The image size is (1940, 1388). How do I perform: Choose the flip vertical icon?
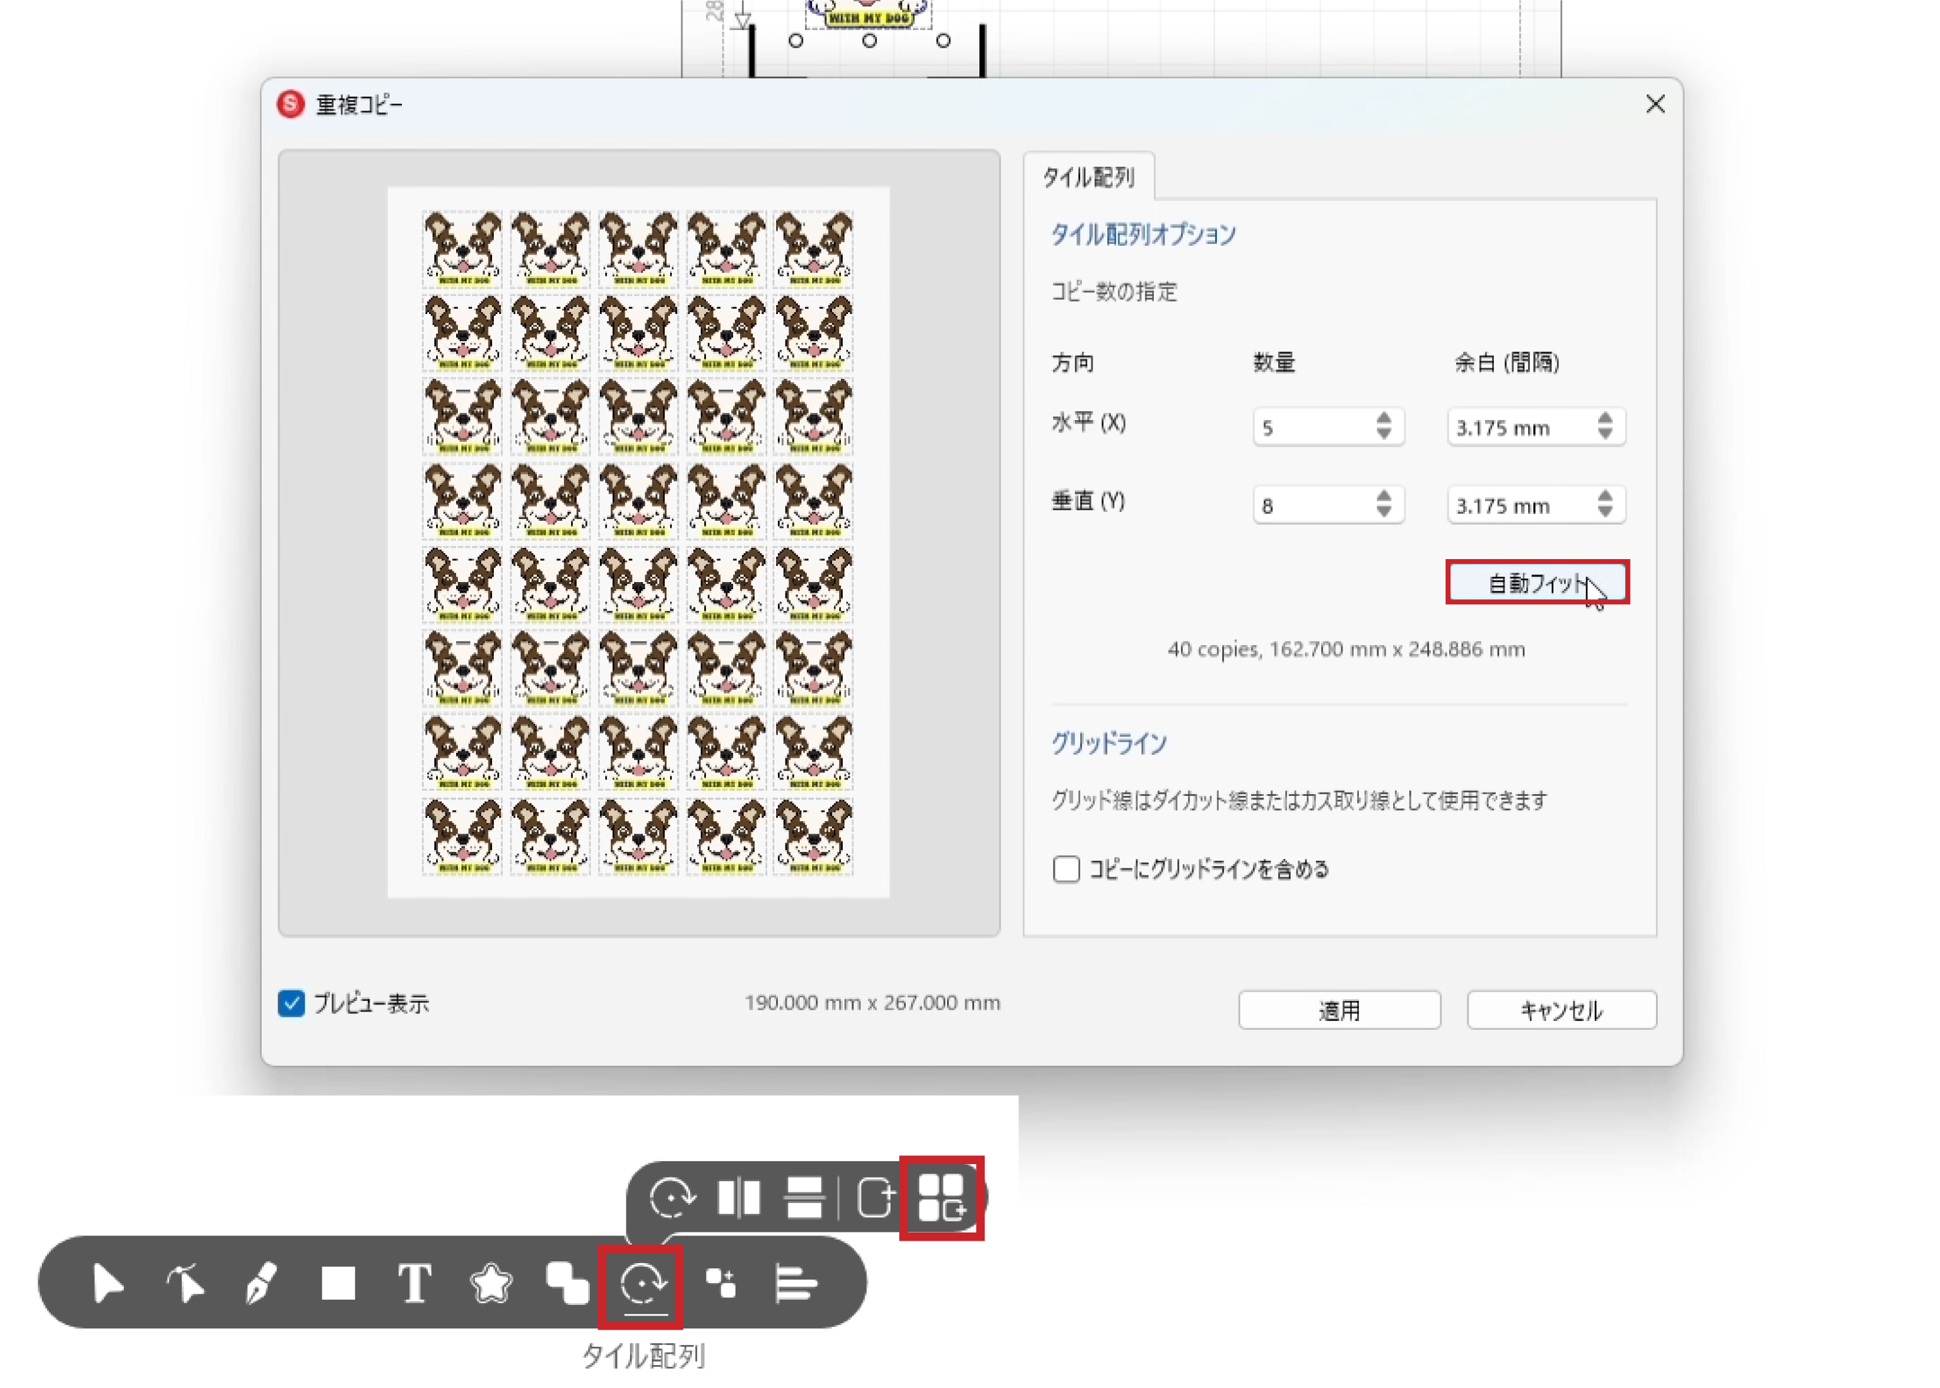[x=804, y=1197]
